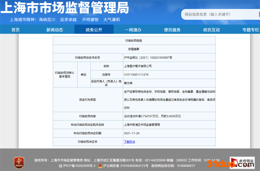Click the penalty document number value cell
The width and height of the screenshot is (260, 171).
click(x=148, y=57)
